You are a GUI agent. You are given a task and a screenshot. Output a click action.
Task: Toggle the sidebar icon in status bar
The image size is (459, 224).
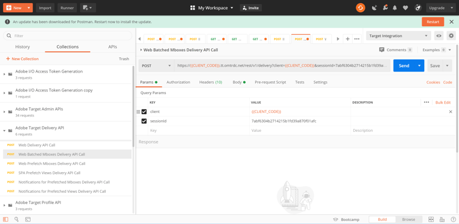(6, 219)
